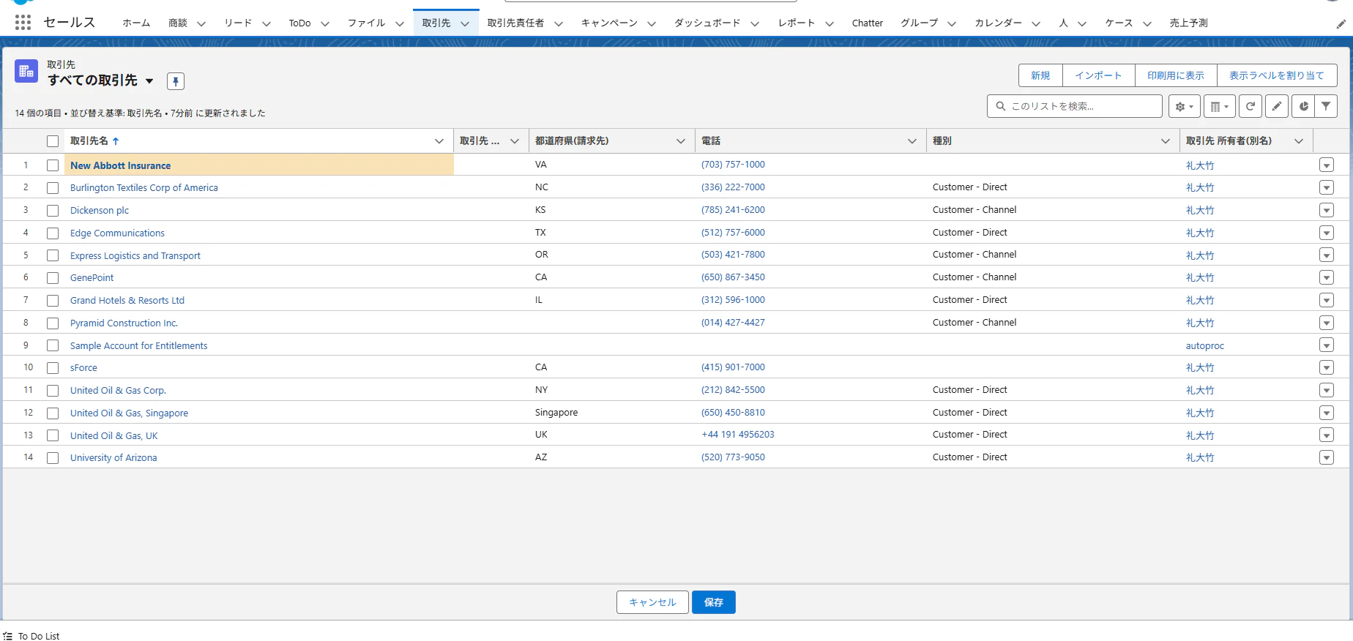
Task: Check the New Abbott Insurance row
Action: pos(53,165)
